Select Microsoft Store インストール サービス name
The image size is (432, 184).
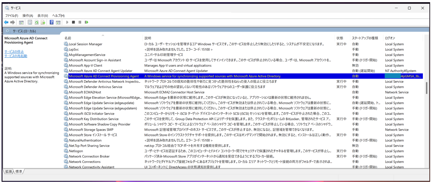point(93,135)
